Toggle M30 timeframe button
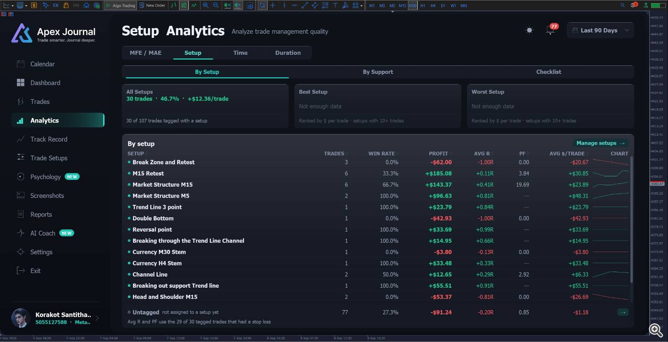Screen dimensions: 668x342 click(413, 5)
